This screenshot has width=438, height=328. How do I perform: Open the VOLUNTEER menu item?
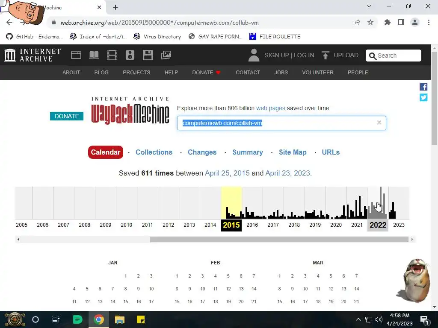click(x=318, y=73)
